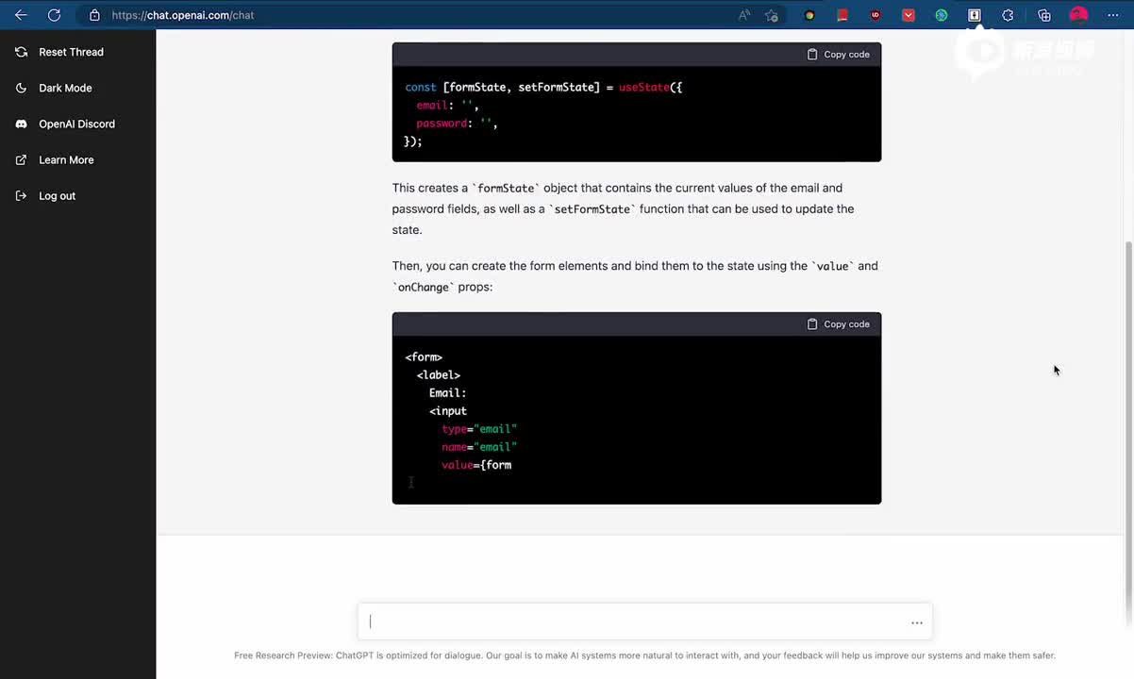This screenshot has width=1134, height=679.
Task: Add this page to favorites with the star icon
Action: [x=772, y=15]
